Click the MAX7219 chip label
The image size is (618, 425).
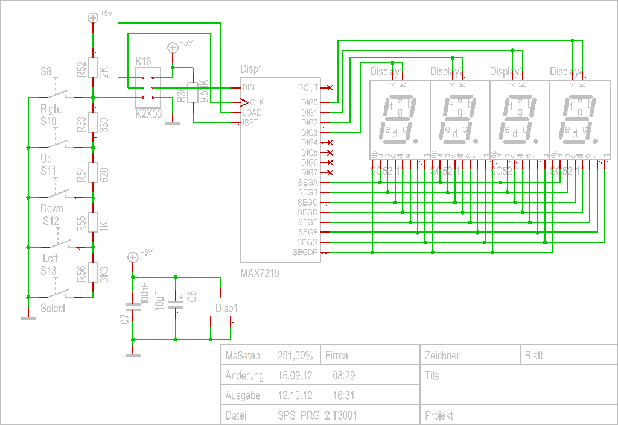coord(260,273)
